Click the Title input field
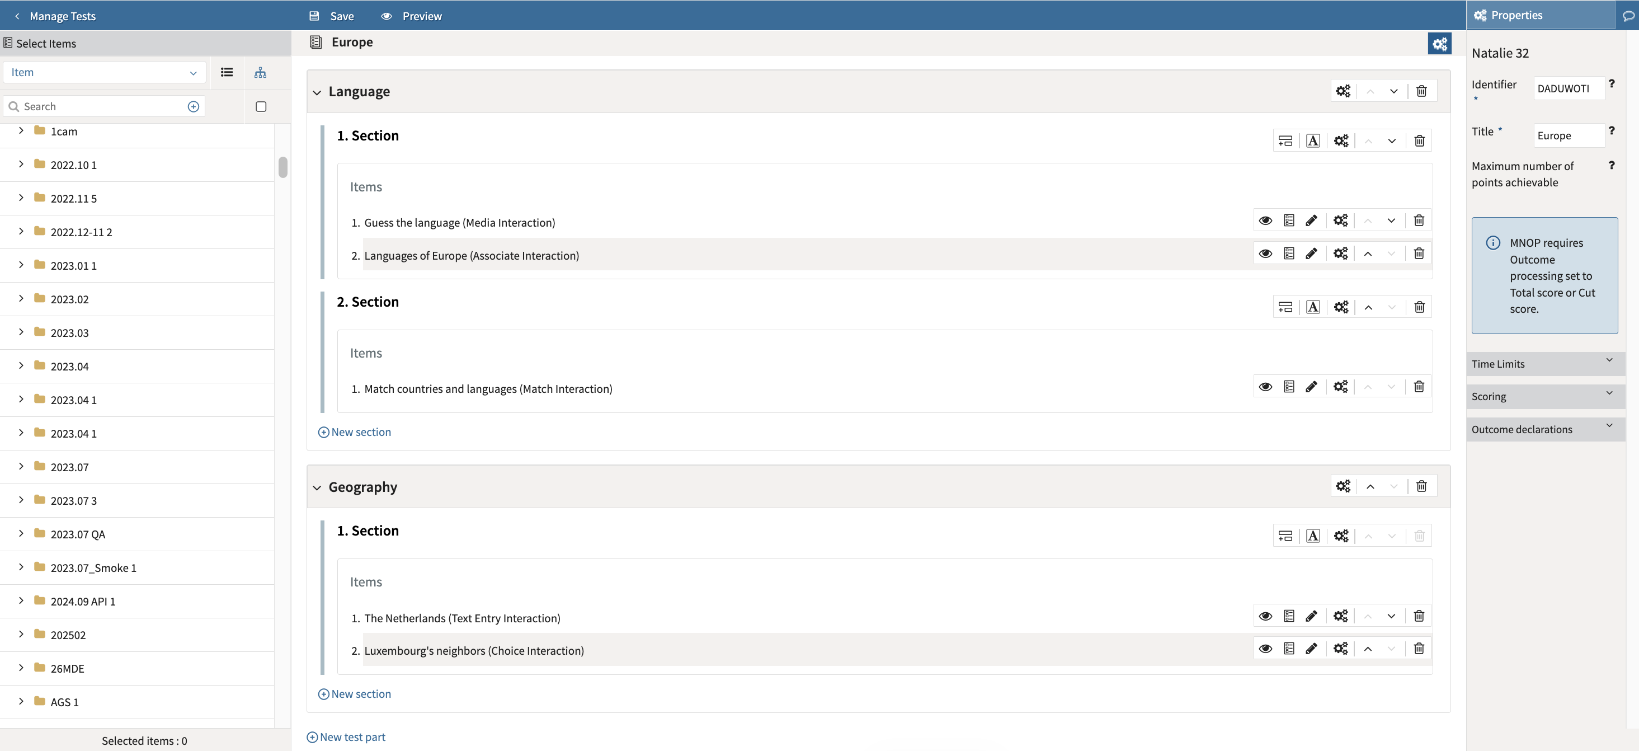The width and height of the screenshot is (1639, 751). point(1569,135)
